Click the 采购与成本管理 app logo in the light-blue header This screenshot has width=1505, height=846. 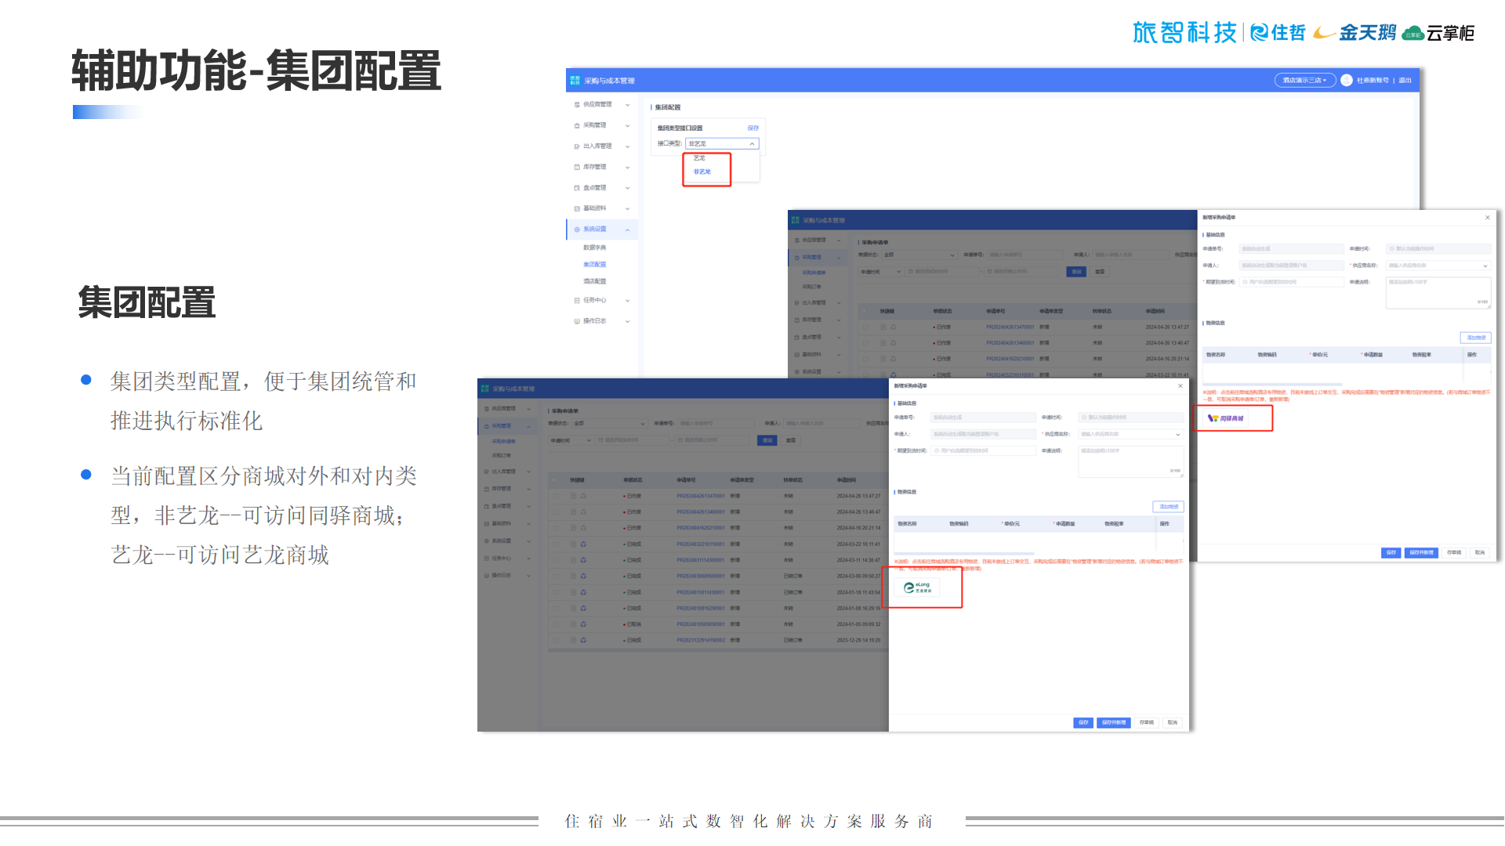(575, 81)
